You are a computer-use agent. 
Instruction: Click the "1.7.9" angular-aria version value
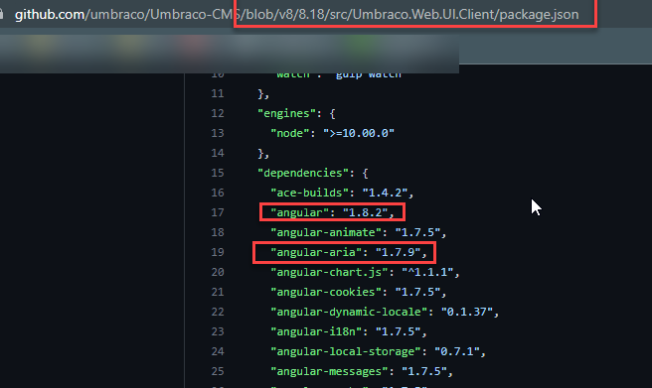(398, 252)
